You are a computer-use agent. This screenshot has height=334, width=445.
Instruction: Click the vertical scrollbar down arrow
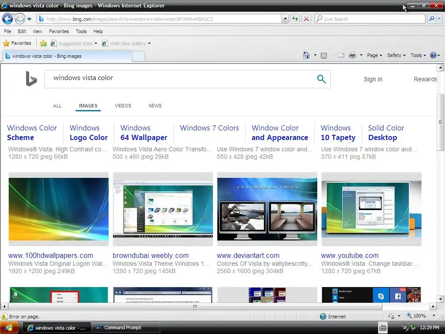click(440, 299)
